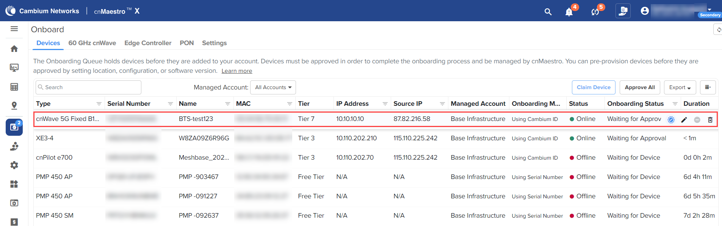Click source IP 87.82.216.58
This screenshot has height=226, width=722.
pos(412,119)
